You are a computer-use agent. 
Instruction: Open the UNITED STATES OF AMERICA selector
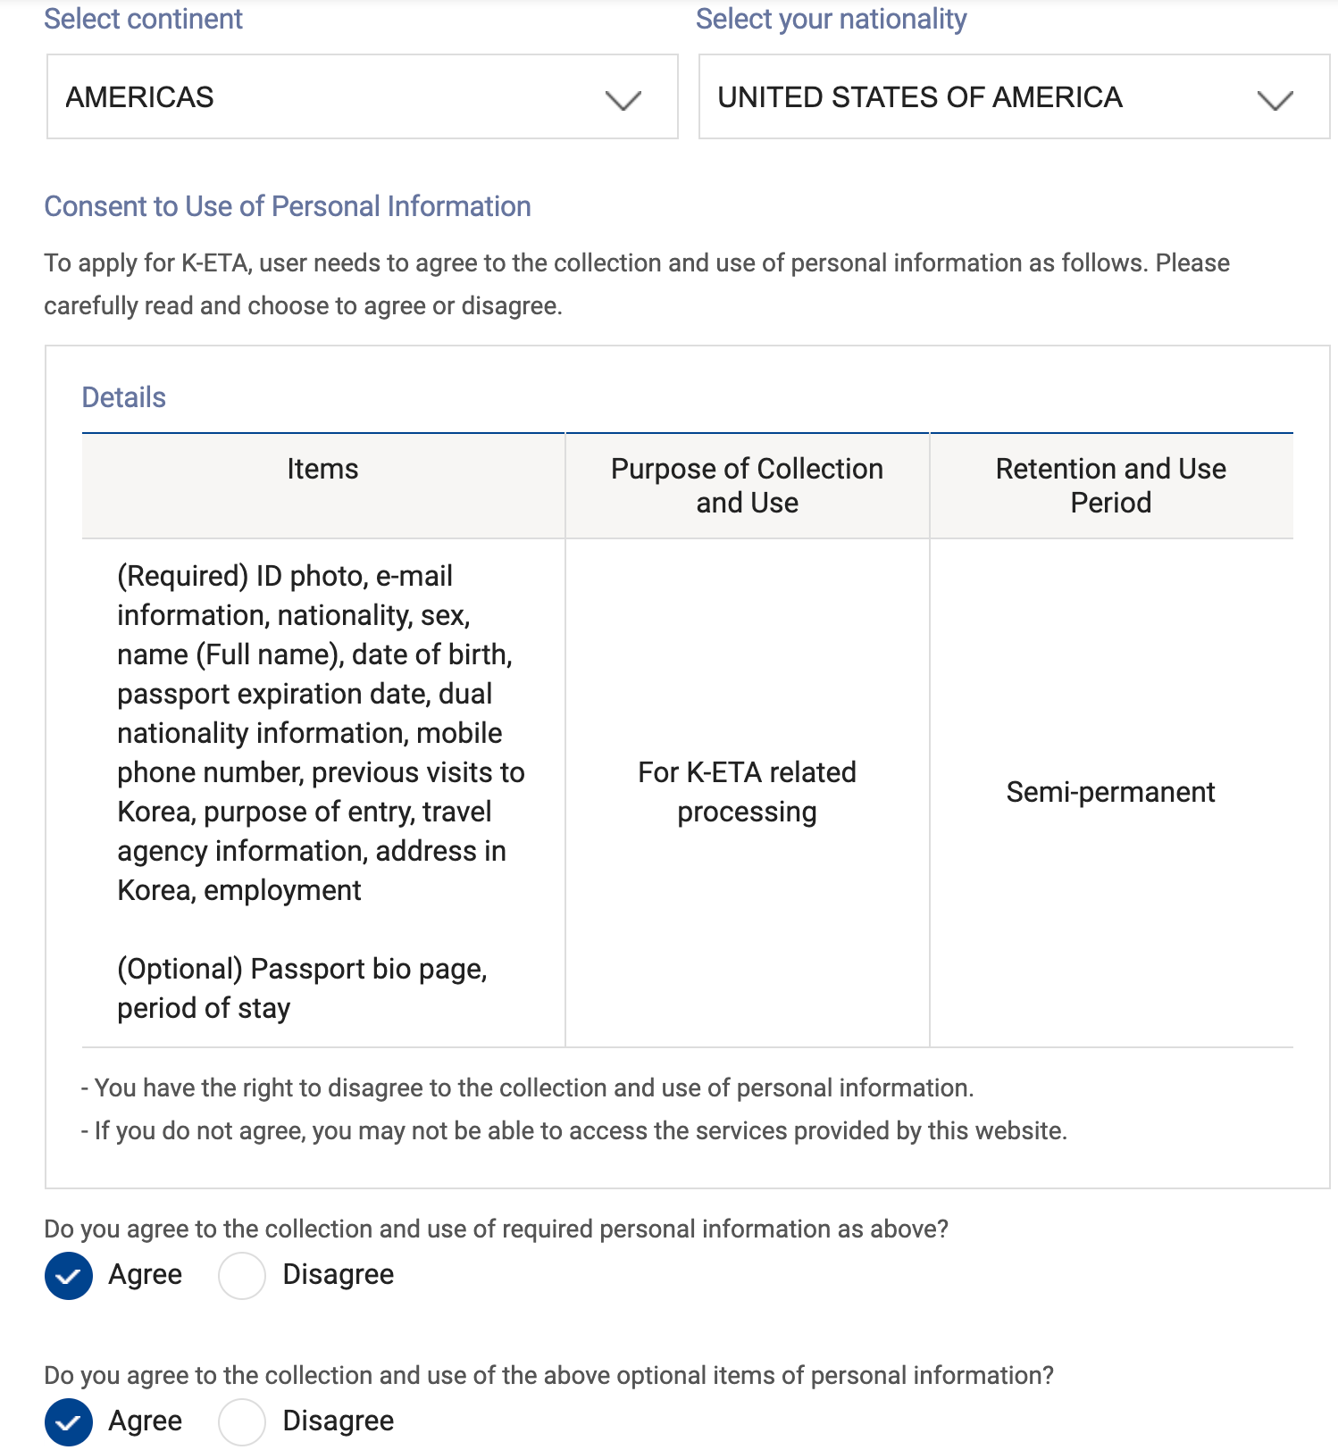pos(1013,96)
